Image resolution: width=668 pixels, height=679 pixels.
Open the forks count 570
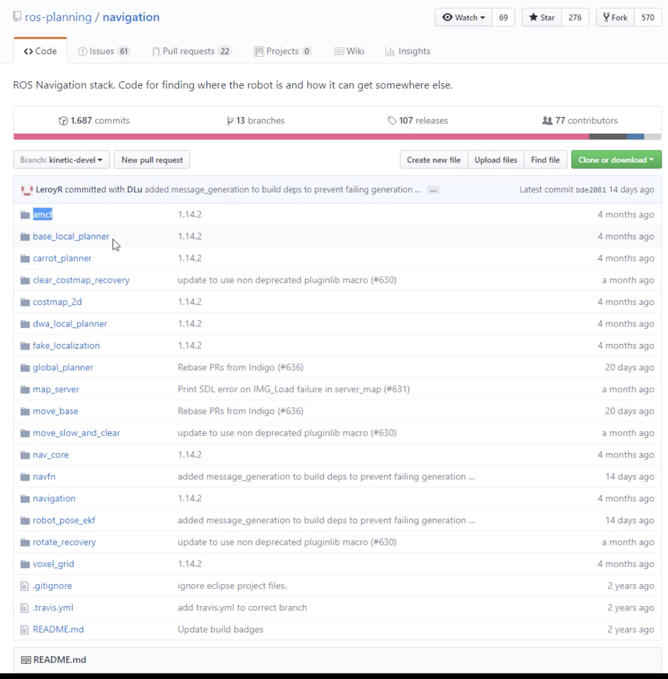click(x=648, y=17)
